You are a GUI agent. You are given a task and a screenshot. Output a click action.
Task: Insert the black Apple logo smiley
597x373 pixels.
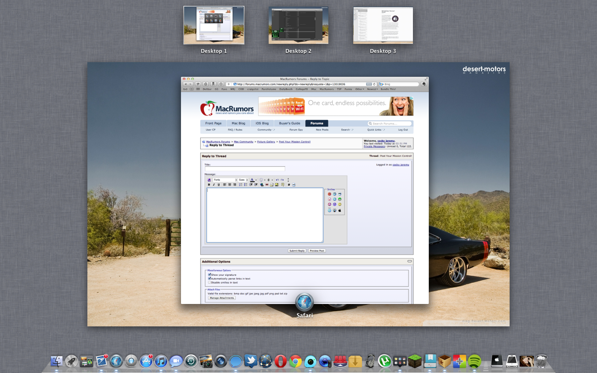(x=340, y=210)
